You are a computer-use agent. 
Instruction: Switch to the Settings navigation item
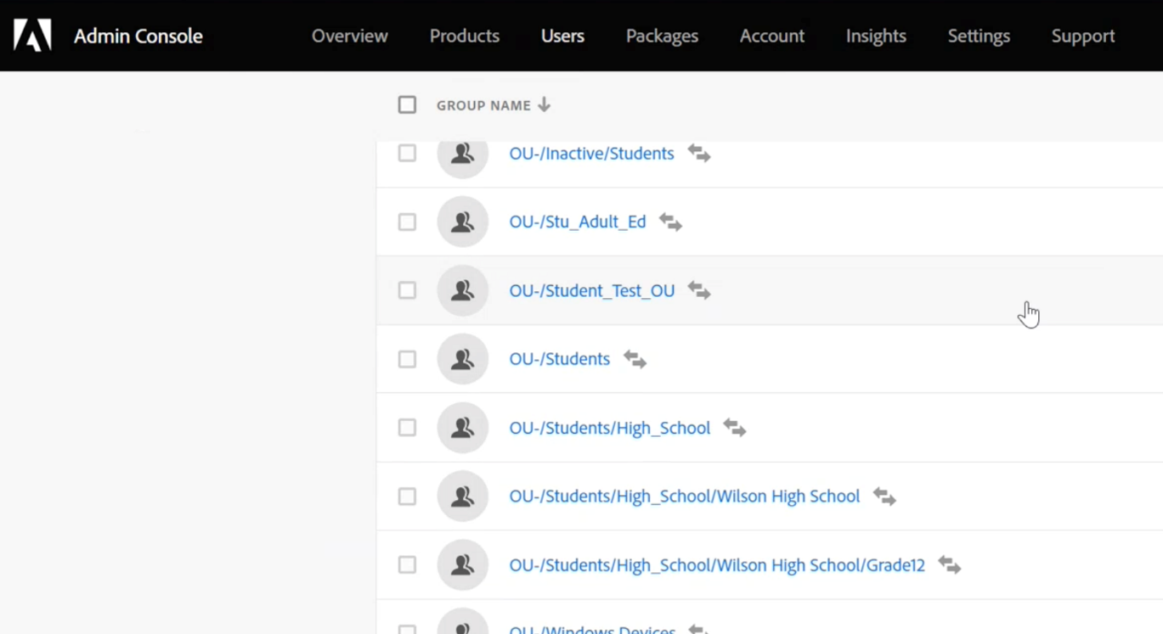pyautogui.click(x=978, y=36)
